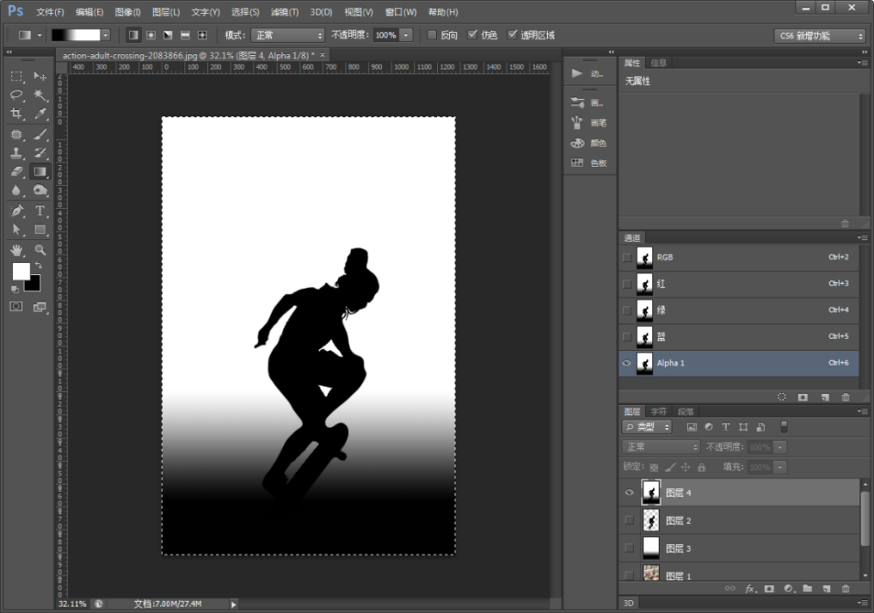Expand the gradient picker dropdown arrow
The image size is (874, 613).
(x=106, y=35)
